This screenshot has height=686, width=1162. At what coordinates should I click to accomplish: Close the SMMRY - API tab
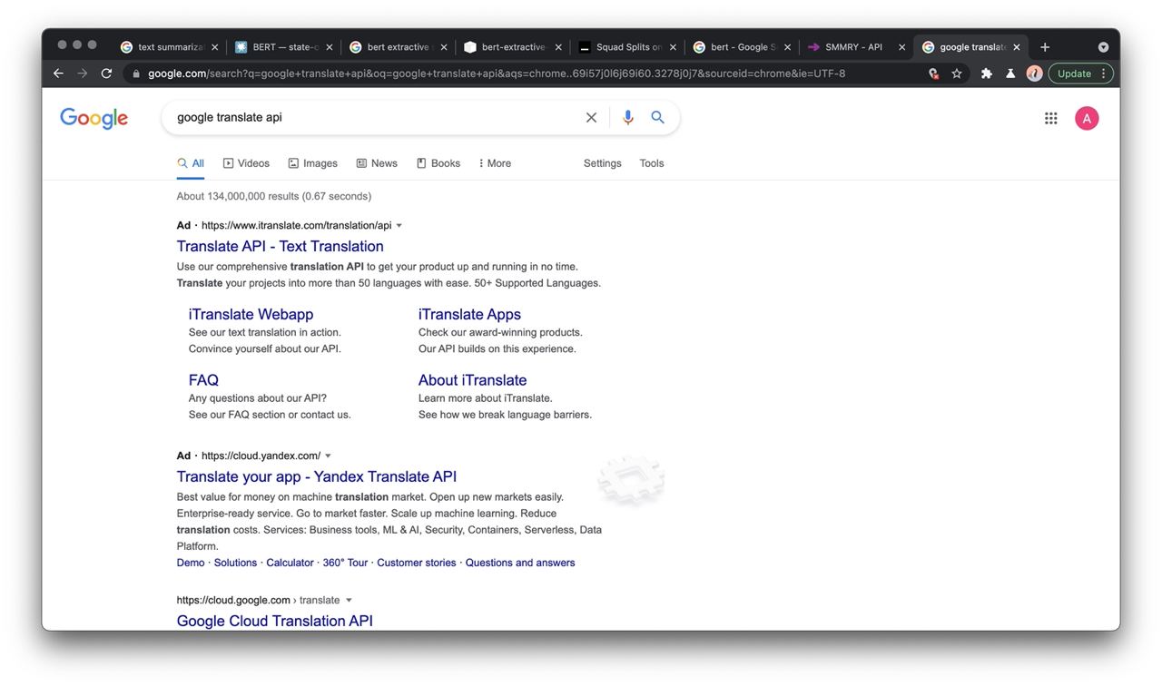[x=901, y=47]
